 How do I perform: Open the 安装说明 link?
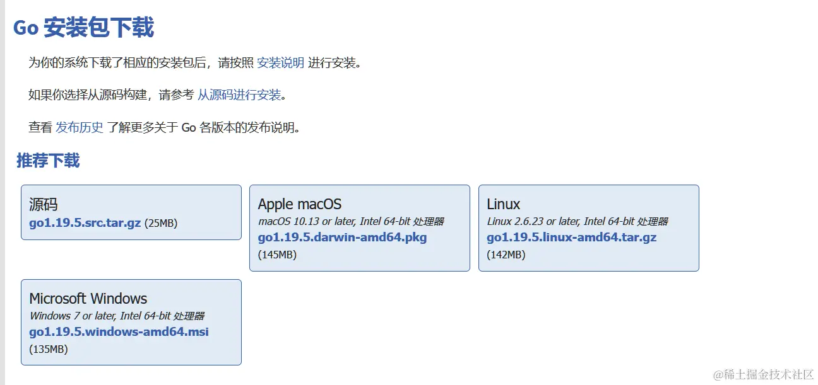[280, 63]
